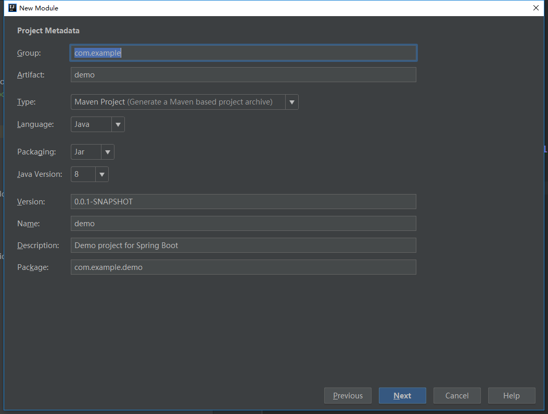Image resolution: width=548 pixels, height=414 pixels.
Task: Click the Java Version 8 combo box
Action: pyautogui.click(x=83, y=174)
